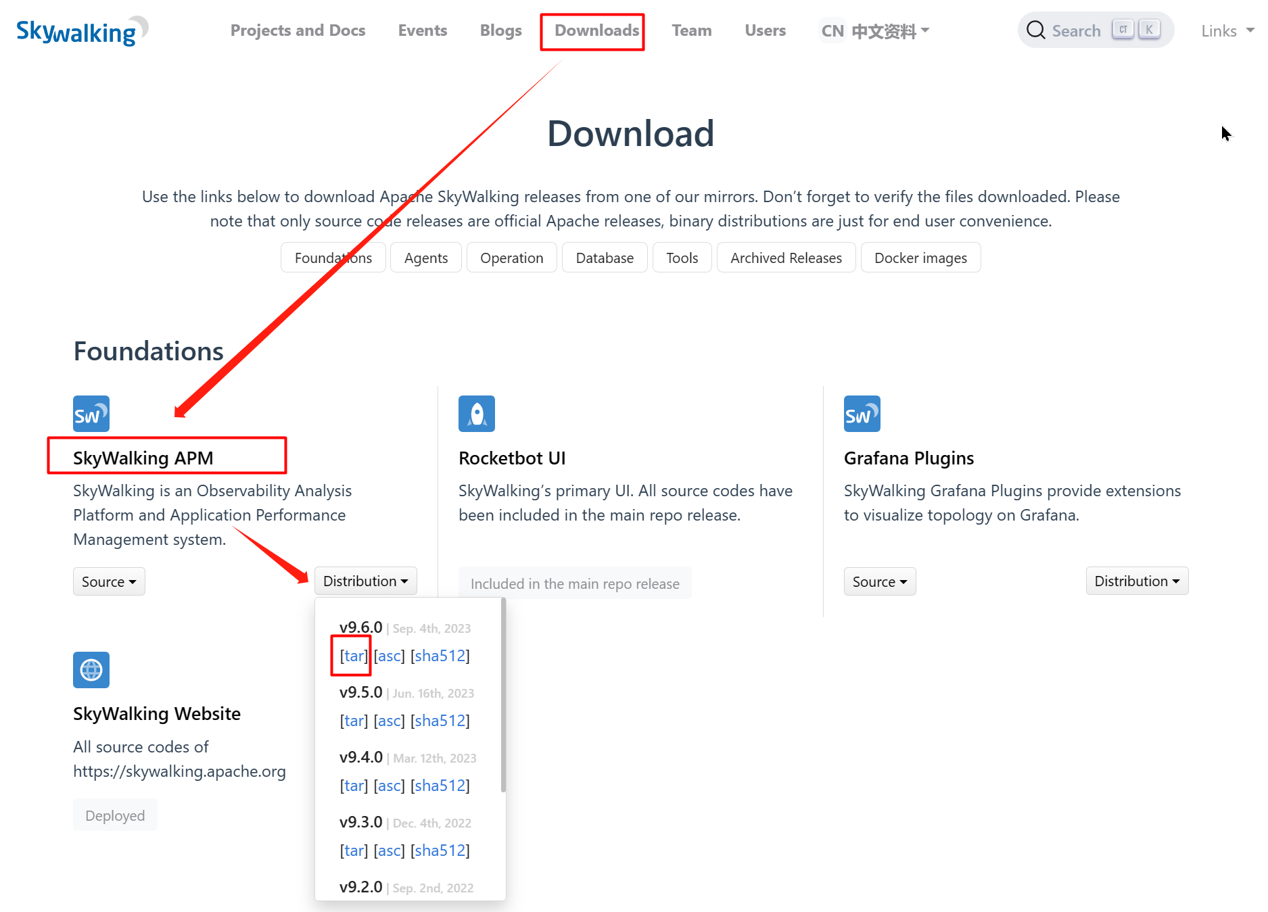Click the Deployed badge
Image resolution: width=1268 pixels, height=912 pixels.
point(115,815)
